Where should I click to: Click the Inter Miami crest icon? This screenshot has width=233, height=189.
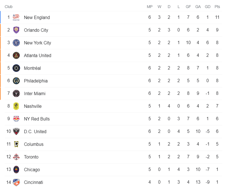tap(16, 93)
